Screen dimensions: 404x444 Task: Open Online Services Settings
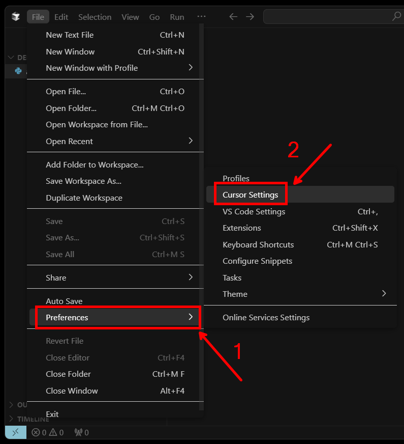[300, 317]
